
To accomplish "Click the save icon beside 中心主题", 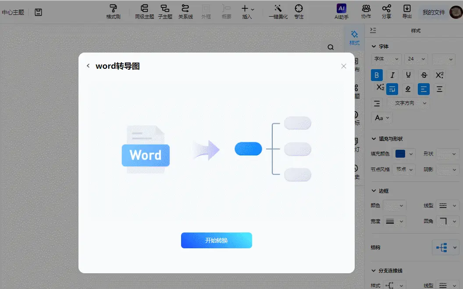I will [x=39, y=12].
